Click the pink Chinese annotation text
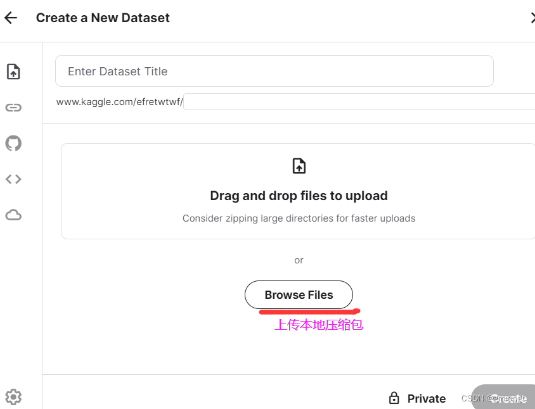535x409 pixels. click(318, 325)
